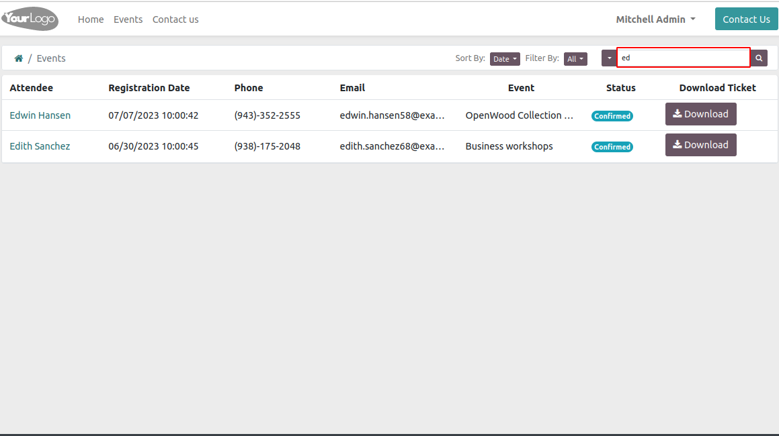
Task: Click the Phone column header
Action: 249,88
